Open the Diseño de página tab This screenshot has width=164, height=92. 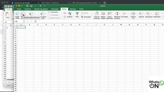tap(41, 9)
